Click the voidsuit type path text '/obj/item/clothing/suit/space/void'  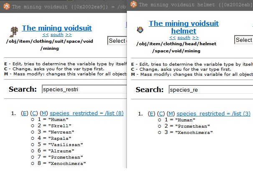tap(50, 41)
